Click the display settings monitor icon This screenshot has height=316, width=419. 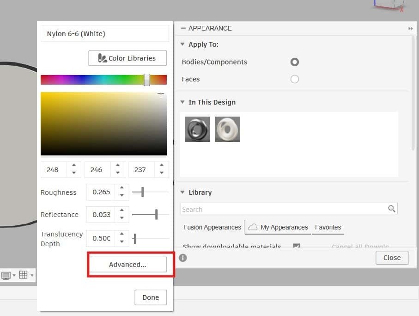tap(6, 275)
